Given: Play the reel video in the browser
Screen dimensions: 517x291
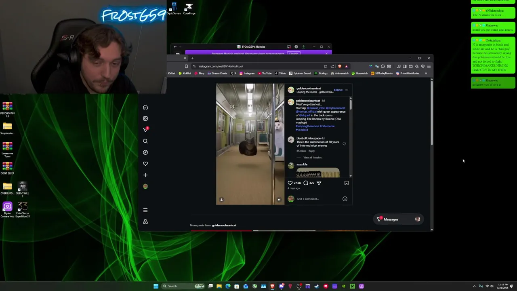Looking at the screenshot, I should [x=250, y=144].
